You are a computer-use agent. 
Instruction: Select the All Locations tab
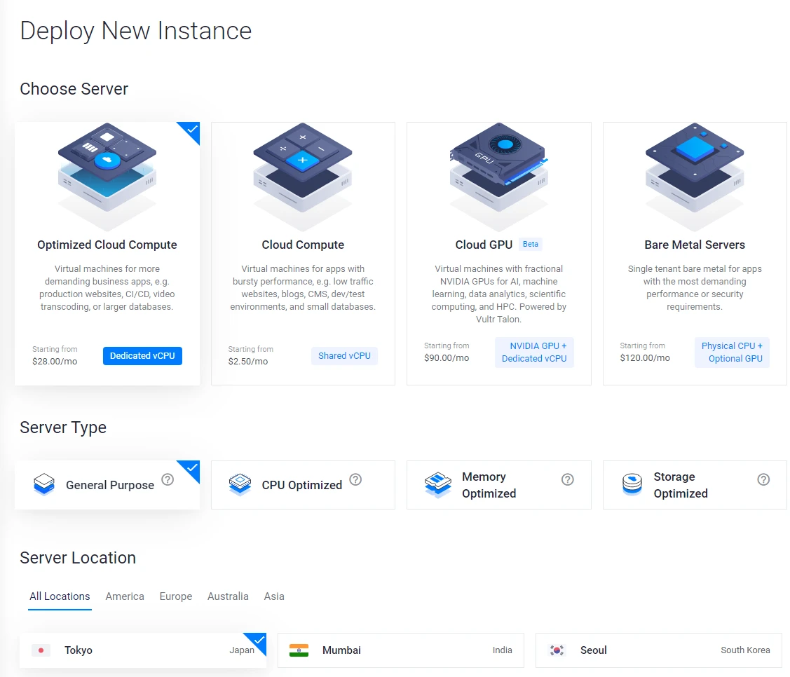[60, 596]
